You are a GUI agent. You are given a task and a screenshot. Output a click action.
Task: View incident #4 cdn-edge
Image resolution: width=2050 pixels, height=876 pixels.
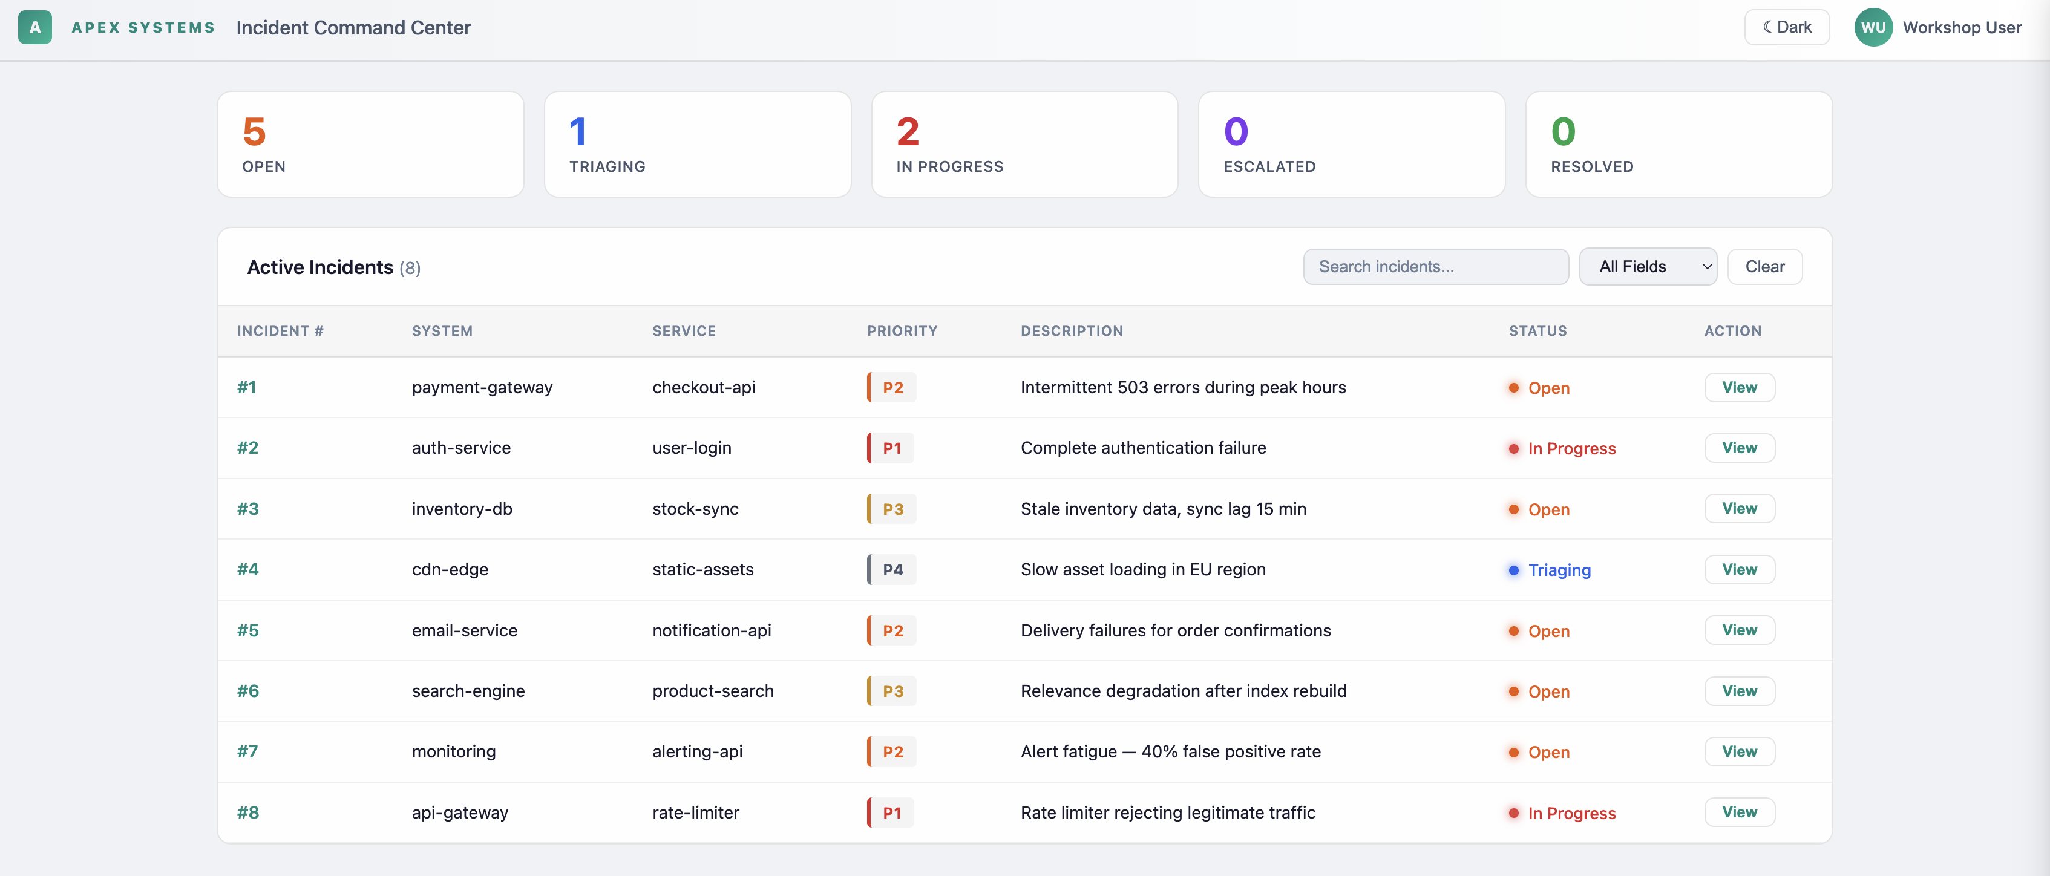tap(1739, 570)
